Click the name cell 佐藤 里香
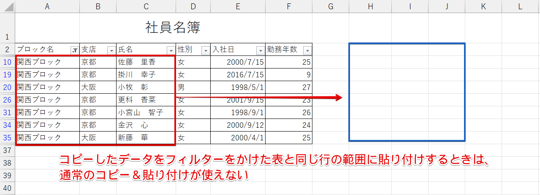The height and width of the screenshot is (195, 540). 146,62
